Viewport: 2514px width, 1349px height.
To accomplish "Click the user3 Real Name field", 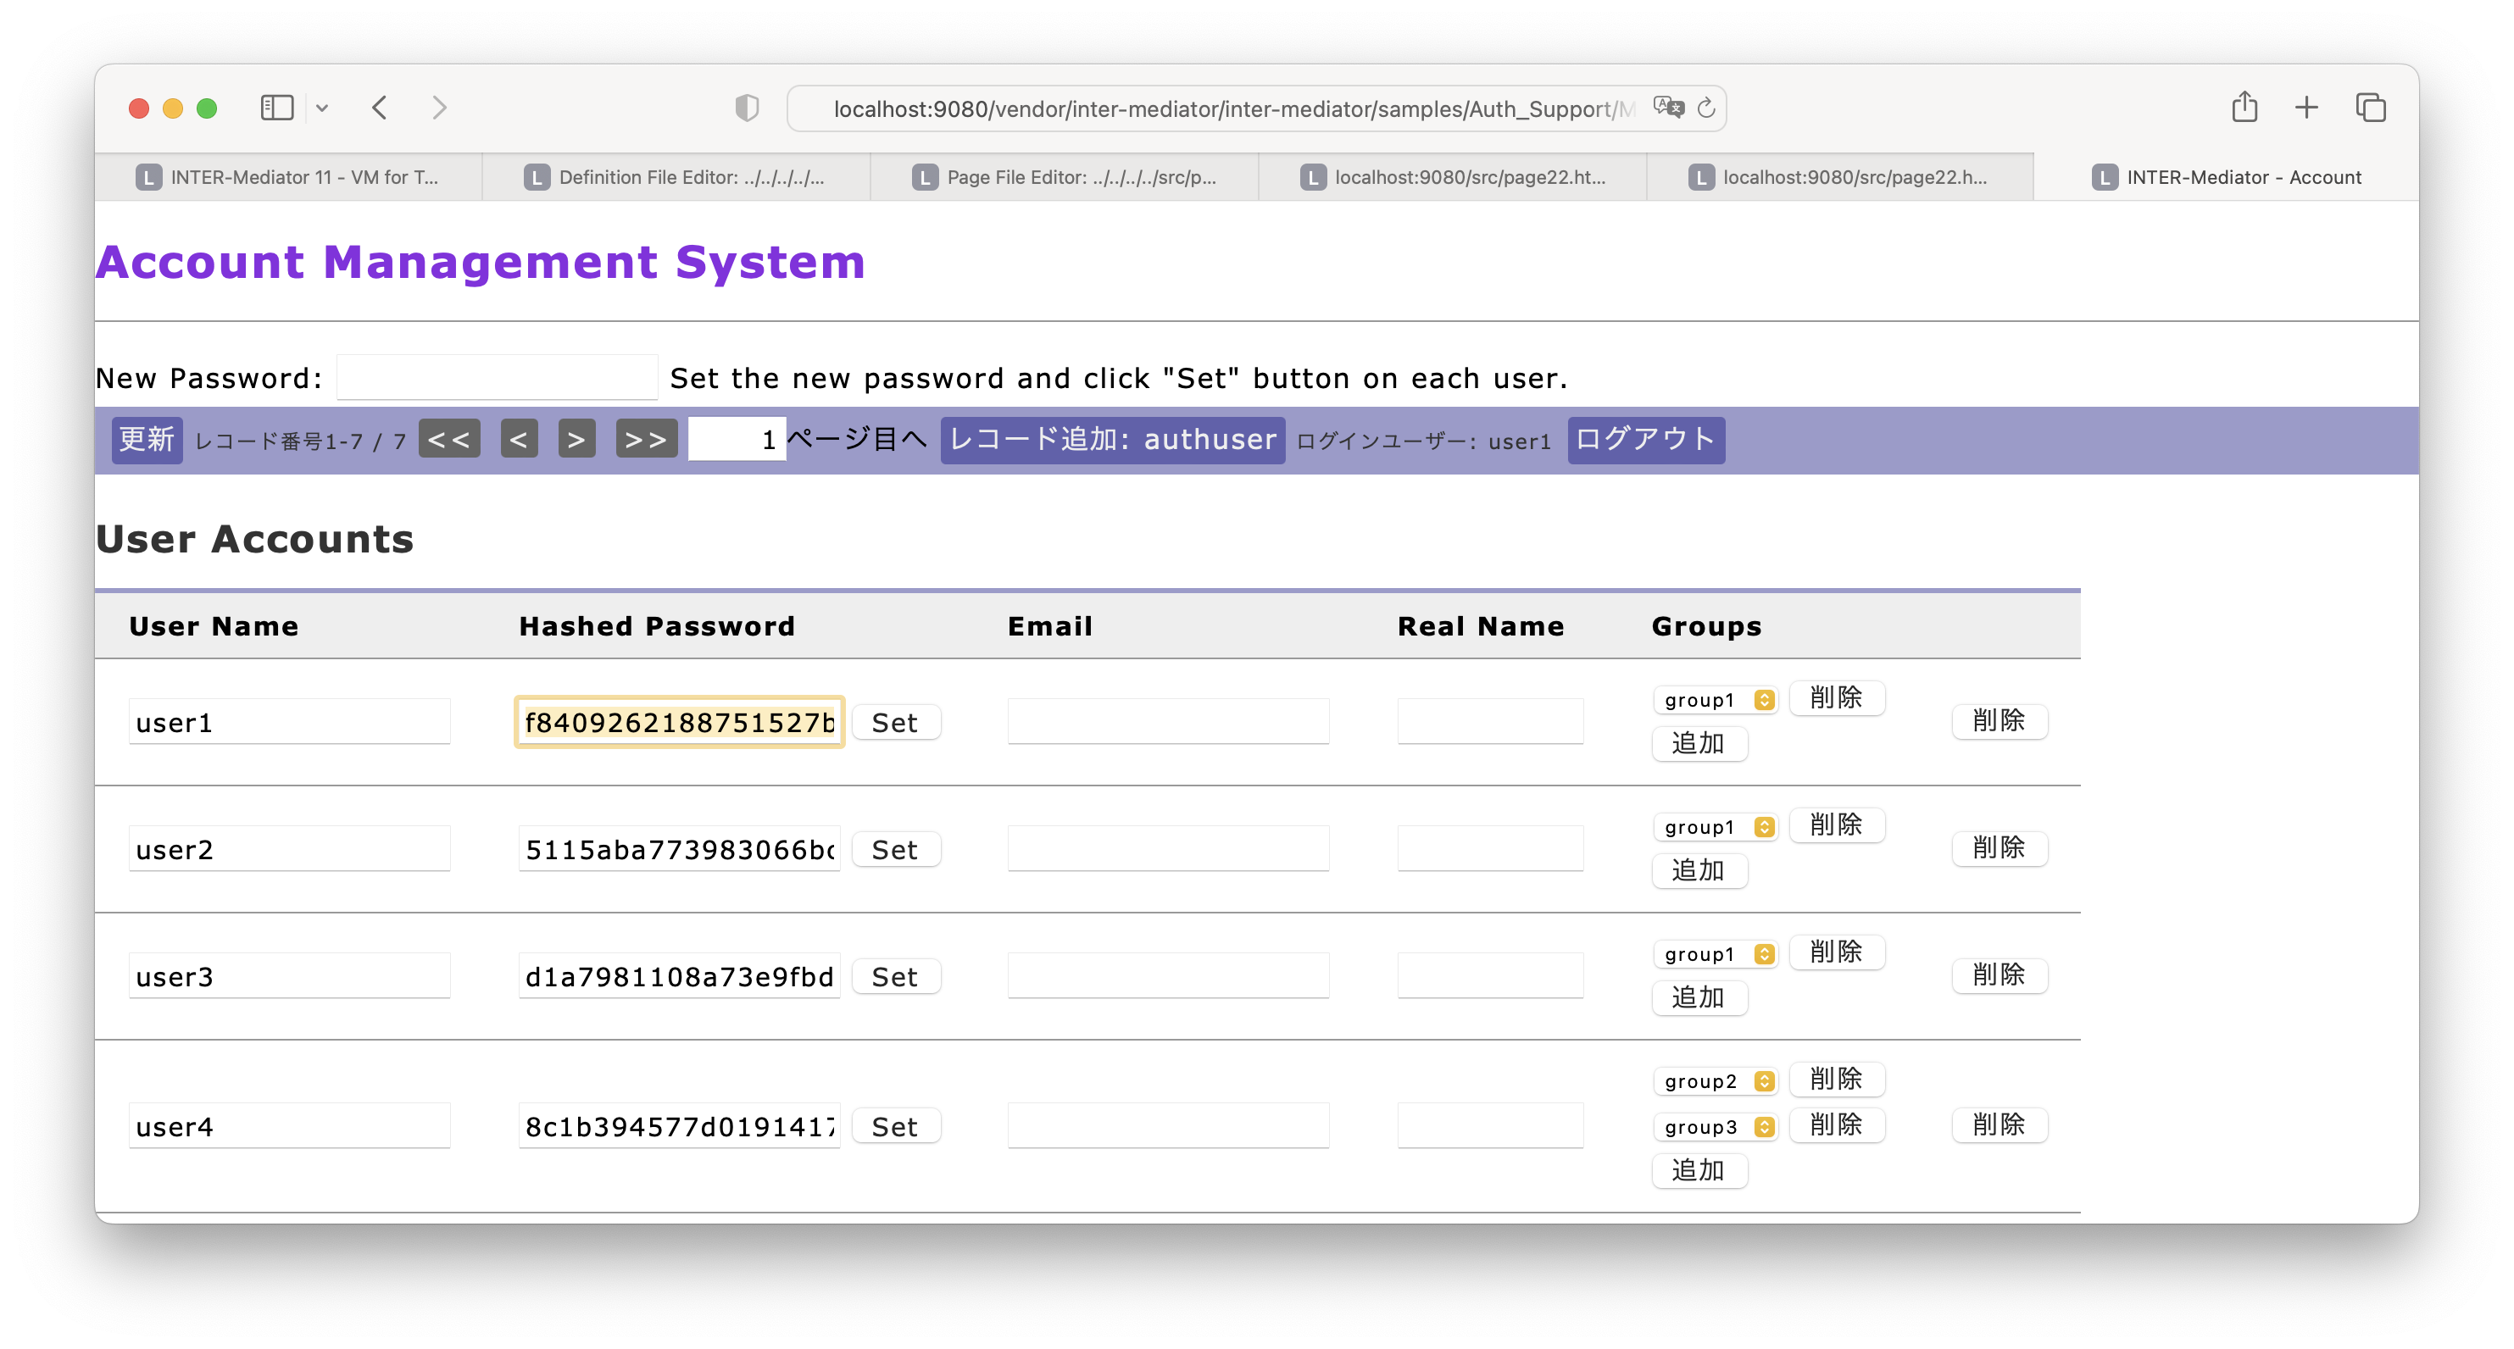I will [1490, 975].
